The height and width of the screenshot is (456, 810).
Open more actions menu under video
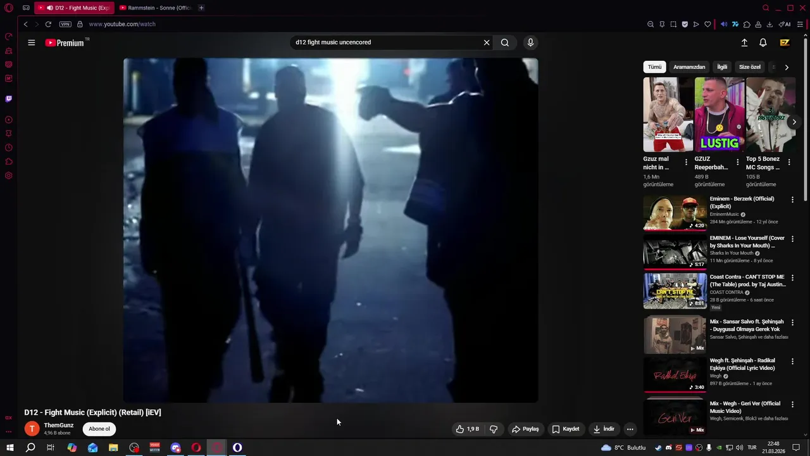(x=630, y=429)
